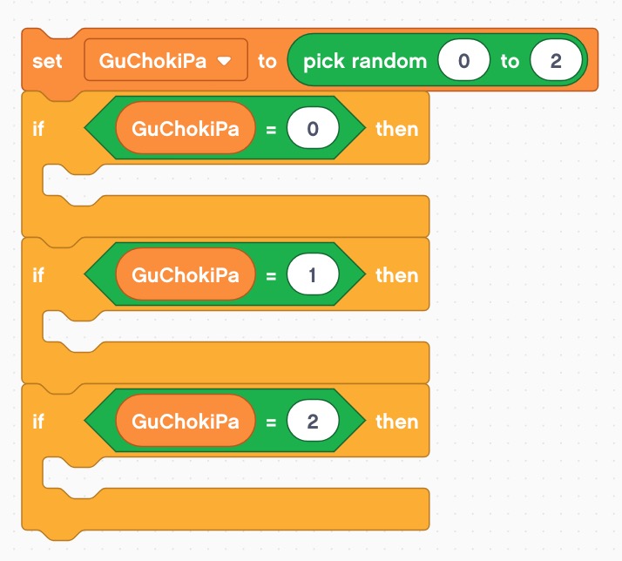Click the equals sign in the "= 0" condition
The width and height of the screenshot is (622, 561).
pos(271,129)
